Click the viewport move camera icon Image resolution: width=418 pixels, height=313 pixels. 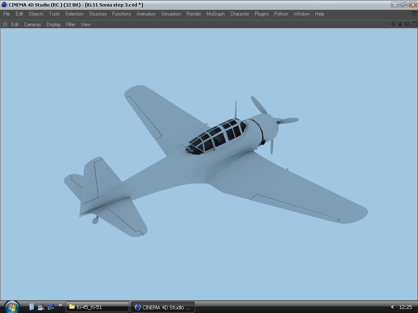point(393,24)
